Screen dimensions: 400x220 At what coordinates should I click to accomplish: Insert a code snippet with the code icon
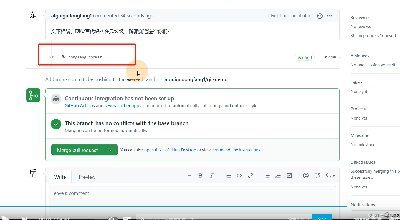click(x=239, y=175)
